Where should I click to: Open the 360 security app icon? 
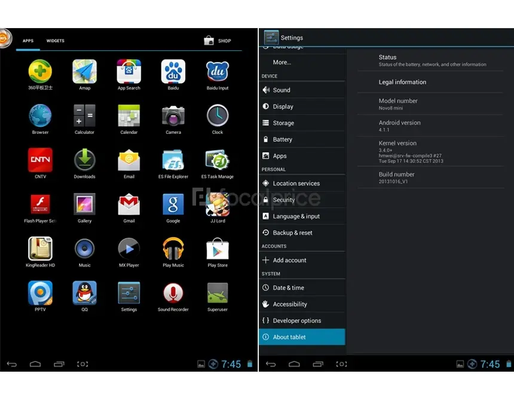[x=40, y=71]
